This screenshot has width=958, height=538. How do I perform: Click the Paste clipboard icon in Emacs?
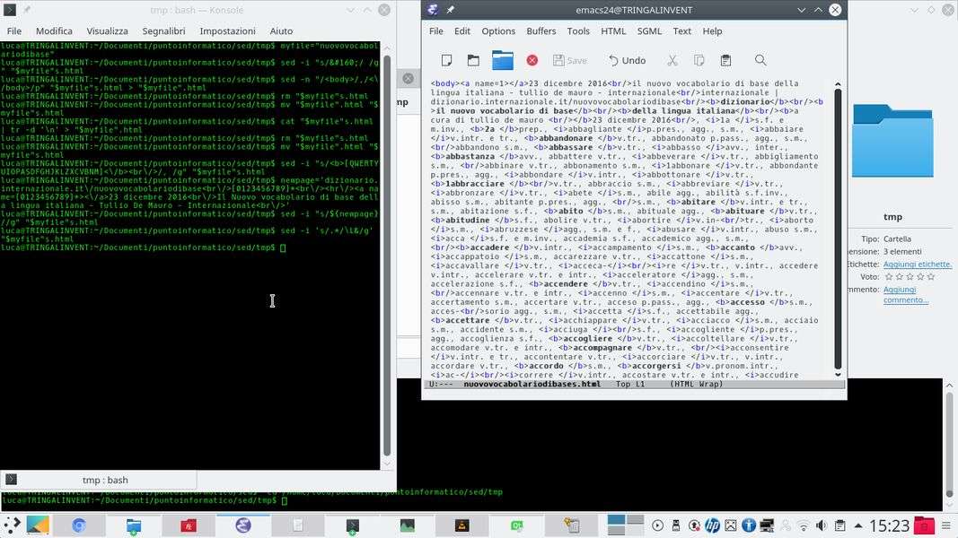[725, 61]
